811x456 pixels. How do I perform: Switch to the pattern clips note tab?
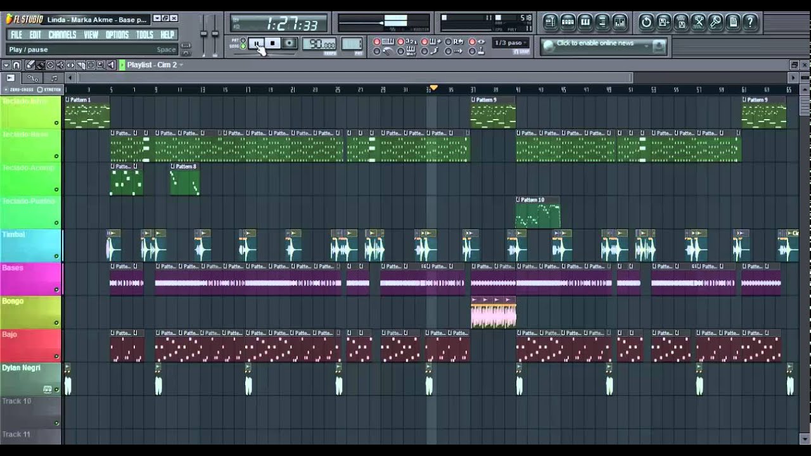tap(54, 78)
